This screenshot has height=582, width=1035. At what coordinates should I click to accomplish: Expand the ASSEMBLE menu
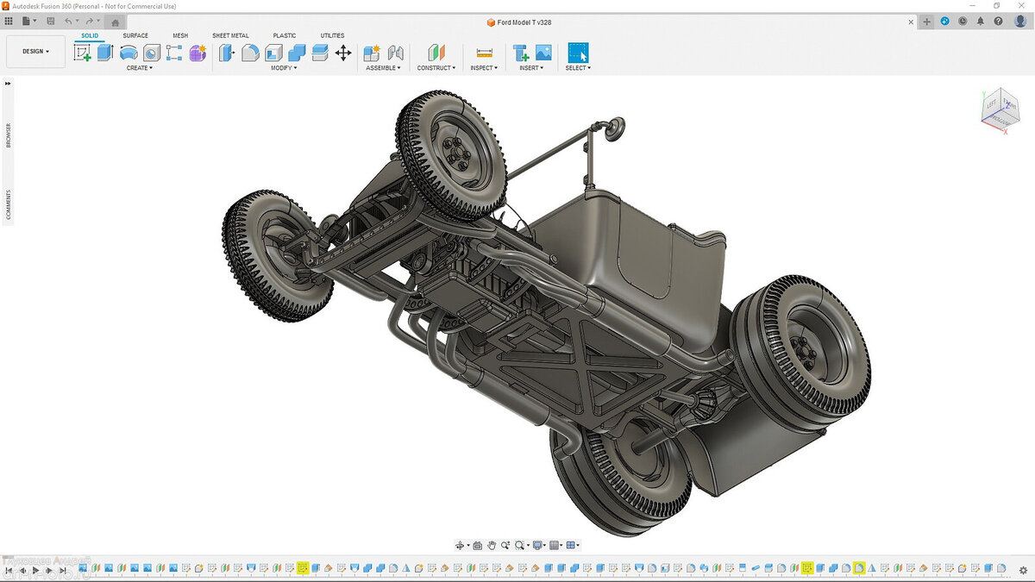tap(384, 68)
